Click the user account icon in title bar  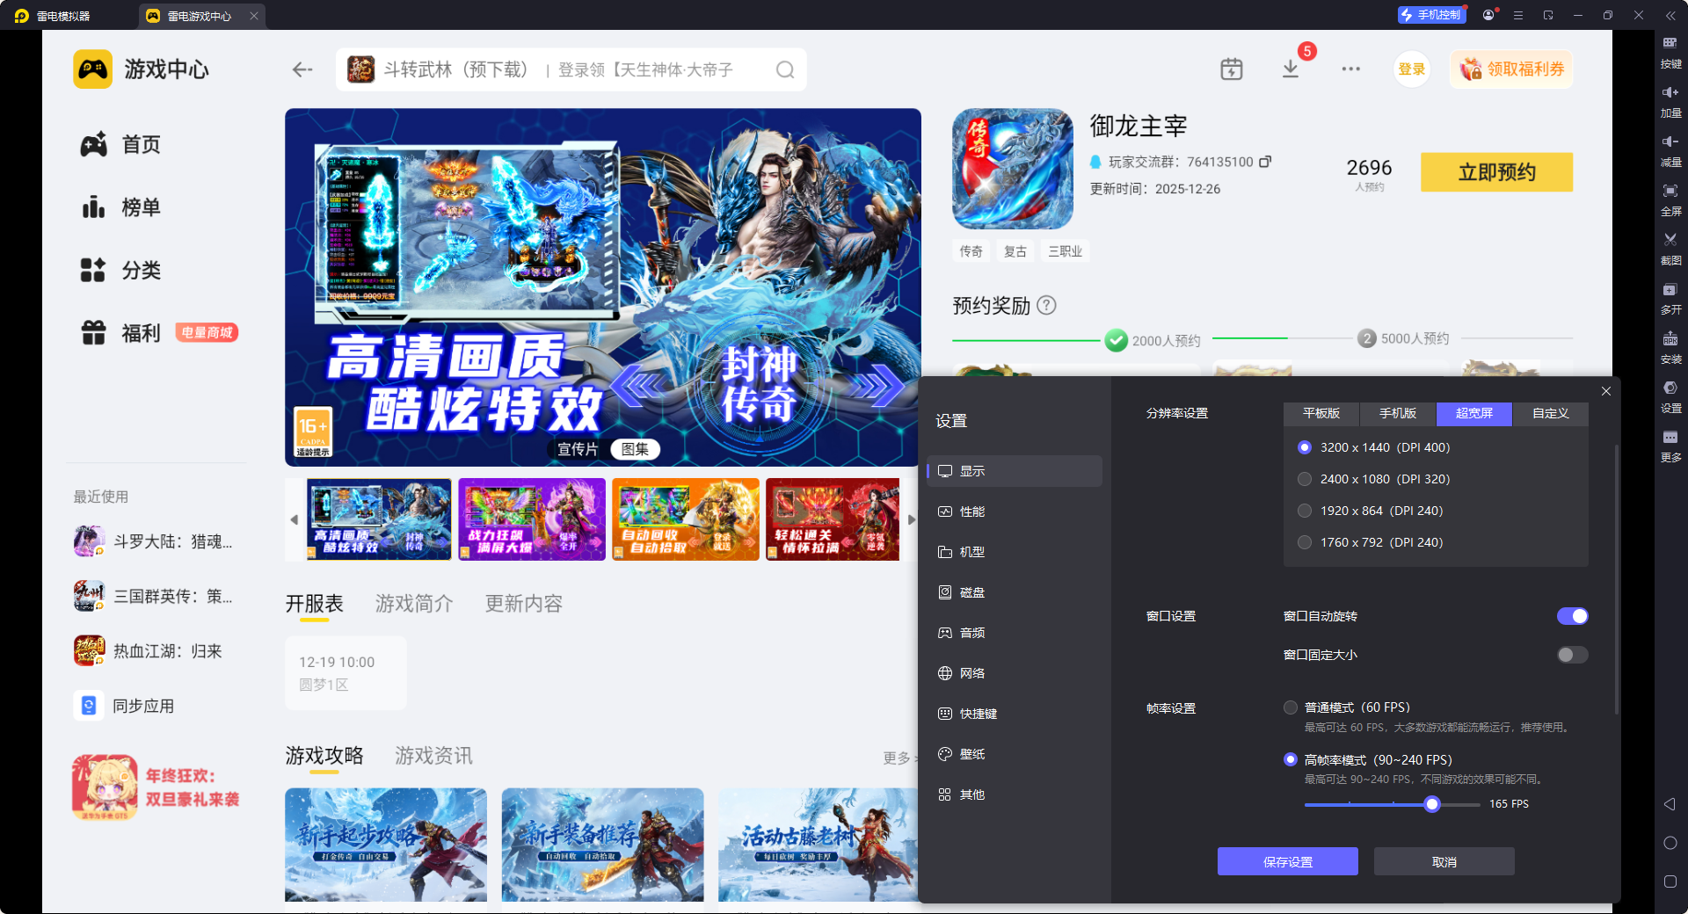tap(1488, 15)
